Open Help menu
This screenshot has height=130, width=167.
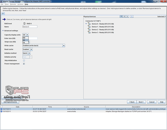[26, 4]
